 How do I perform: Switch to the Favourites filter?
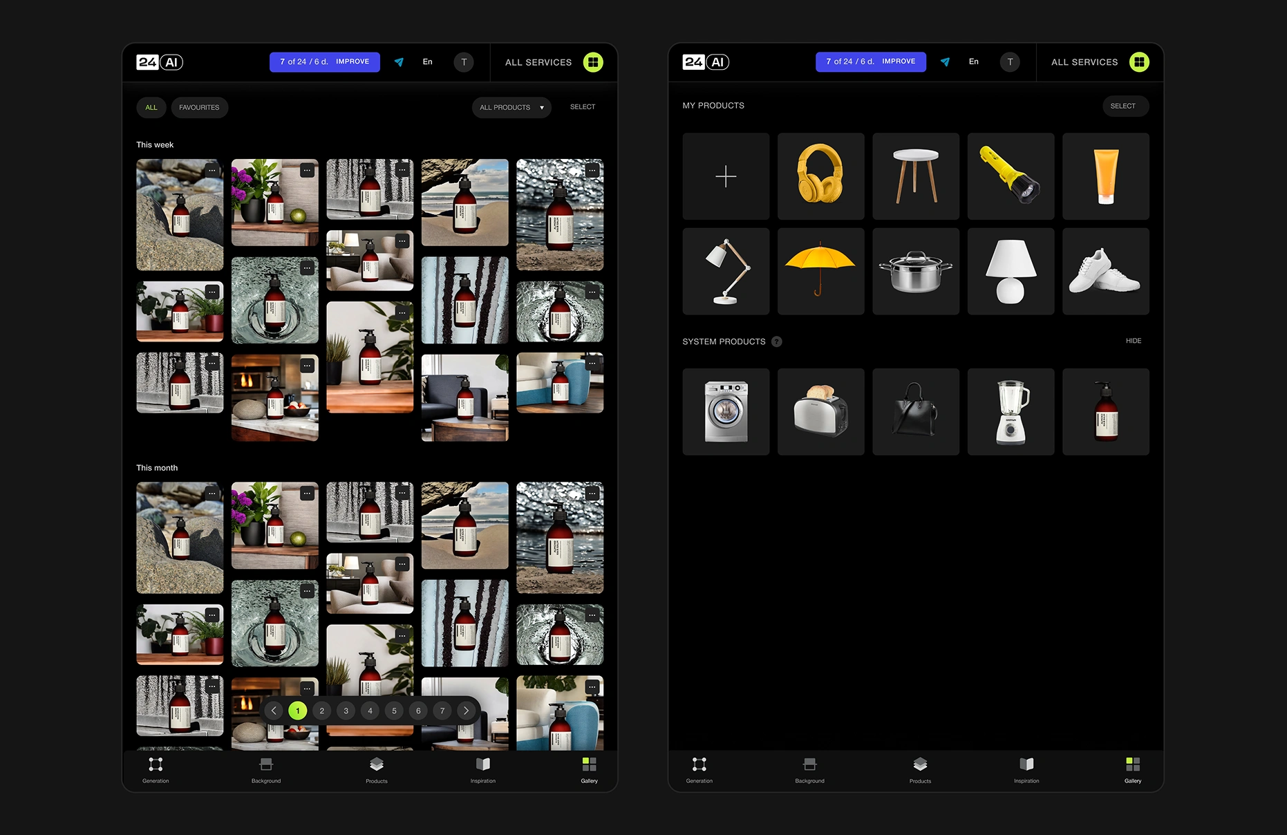pyautogui.click(x=199, y=107)
